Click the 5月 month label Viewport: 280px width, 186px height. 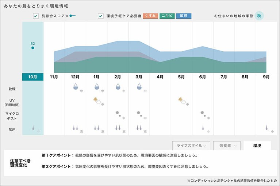[181, 77]
